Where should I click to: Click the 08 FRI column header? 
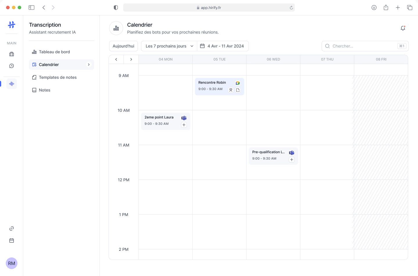pos(381,59)
